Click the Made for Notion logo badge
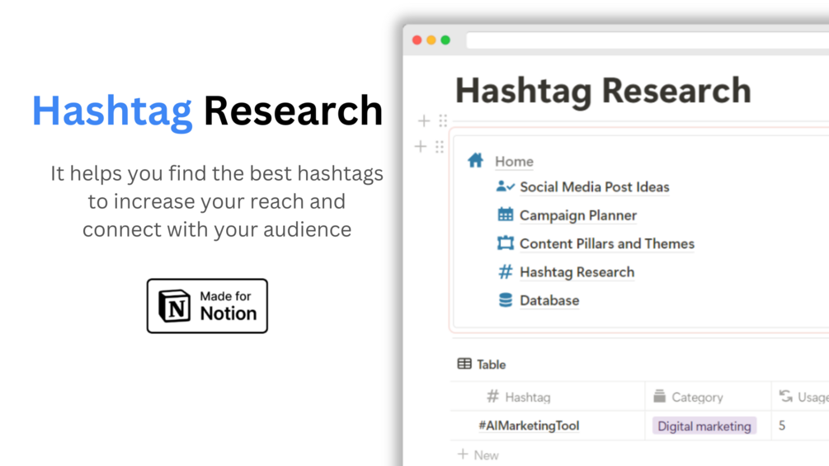Screen dimensions: 829x466 click(207, 306)
